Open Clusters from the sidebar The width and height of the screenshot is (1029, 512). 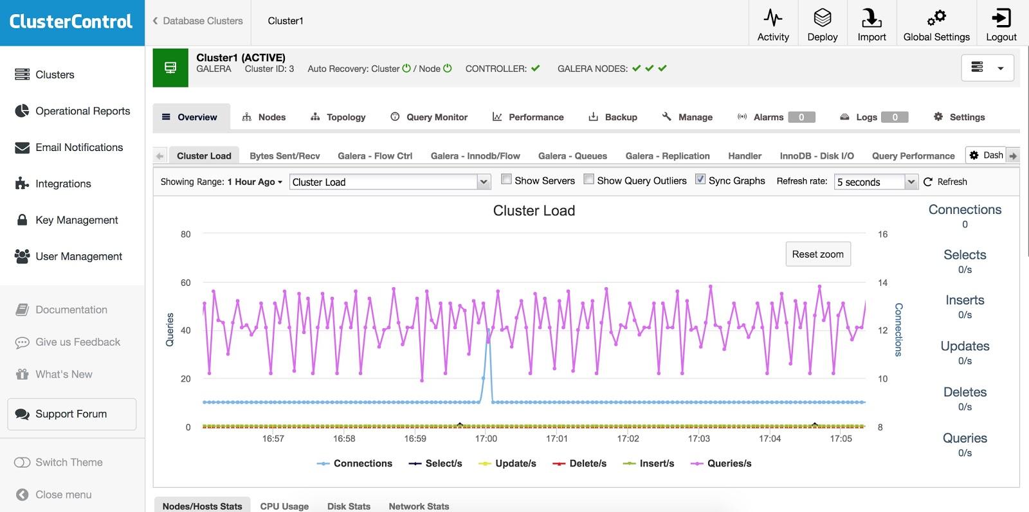[44, 75]
